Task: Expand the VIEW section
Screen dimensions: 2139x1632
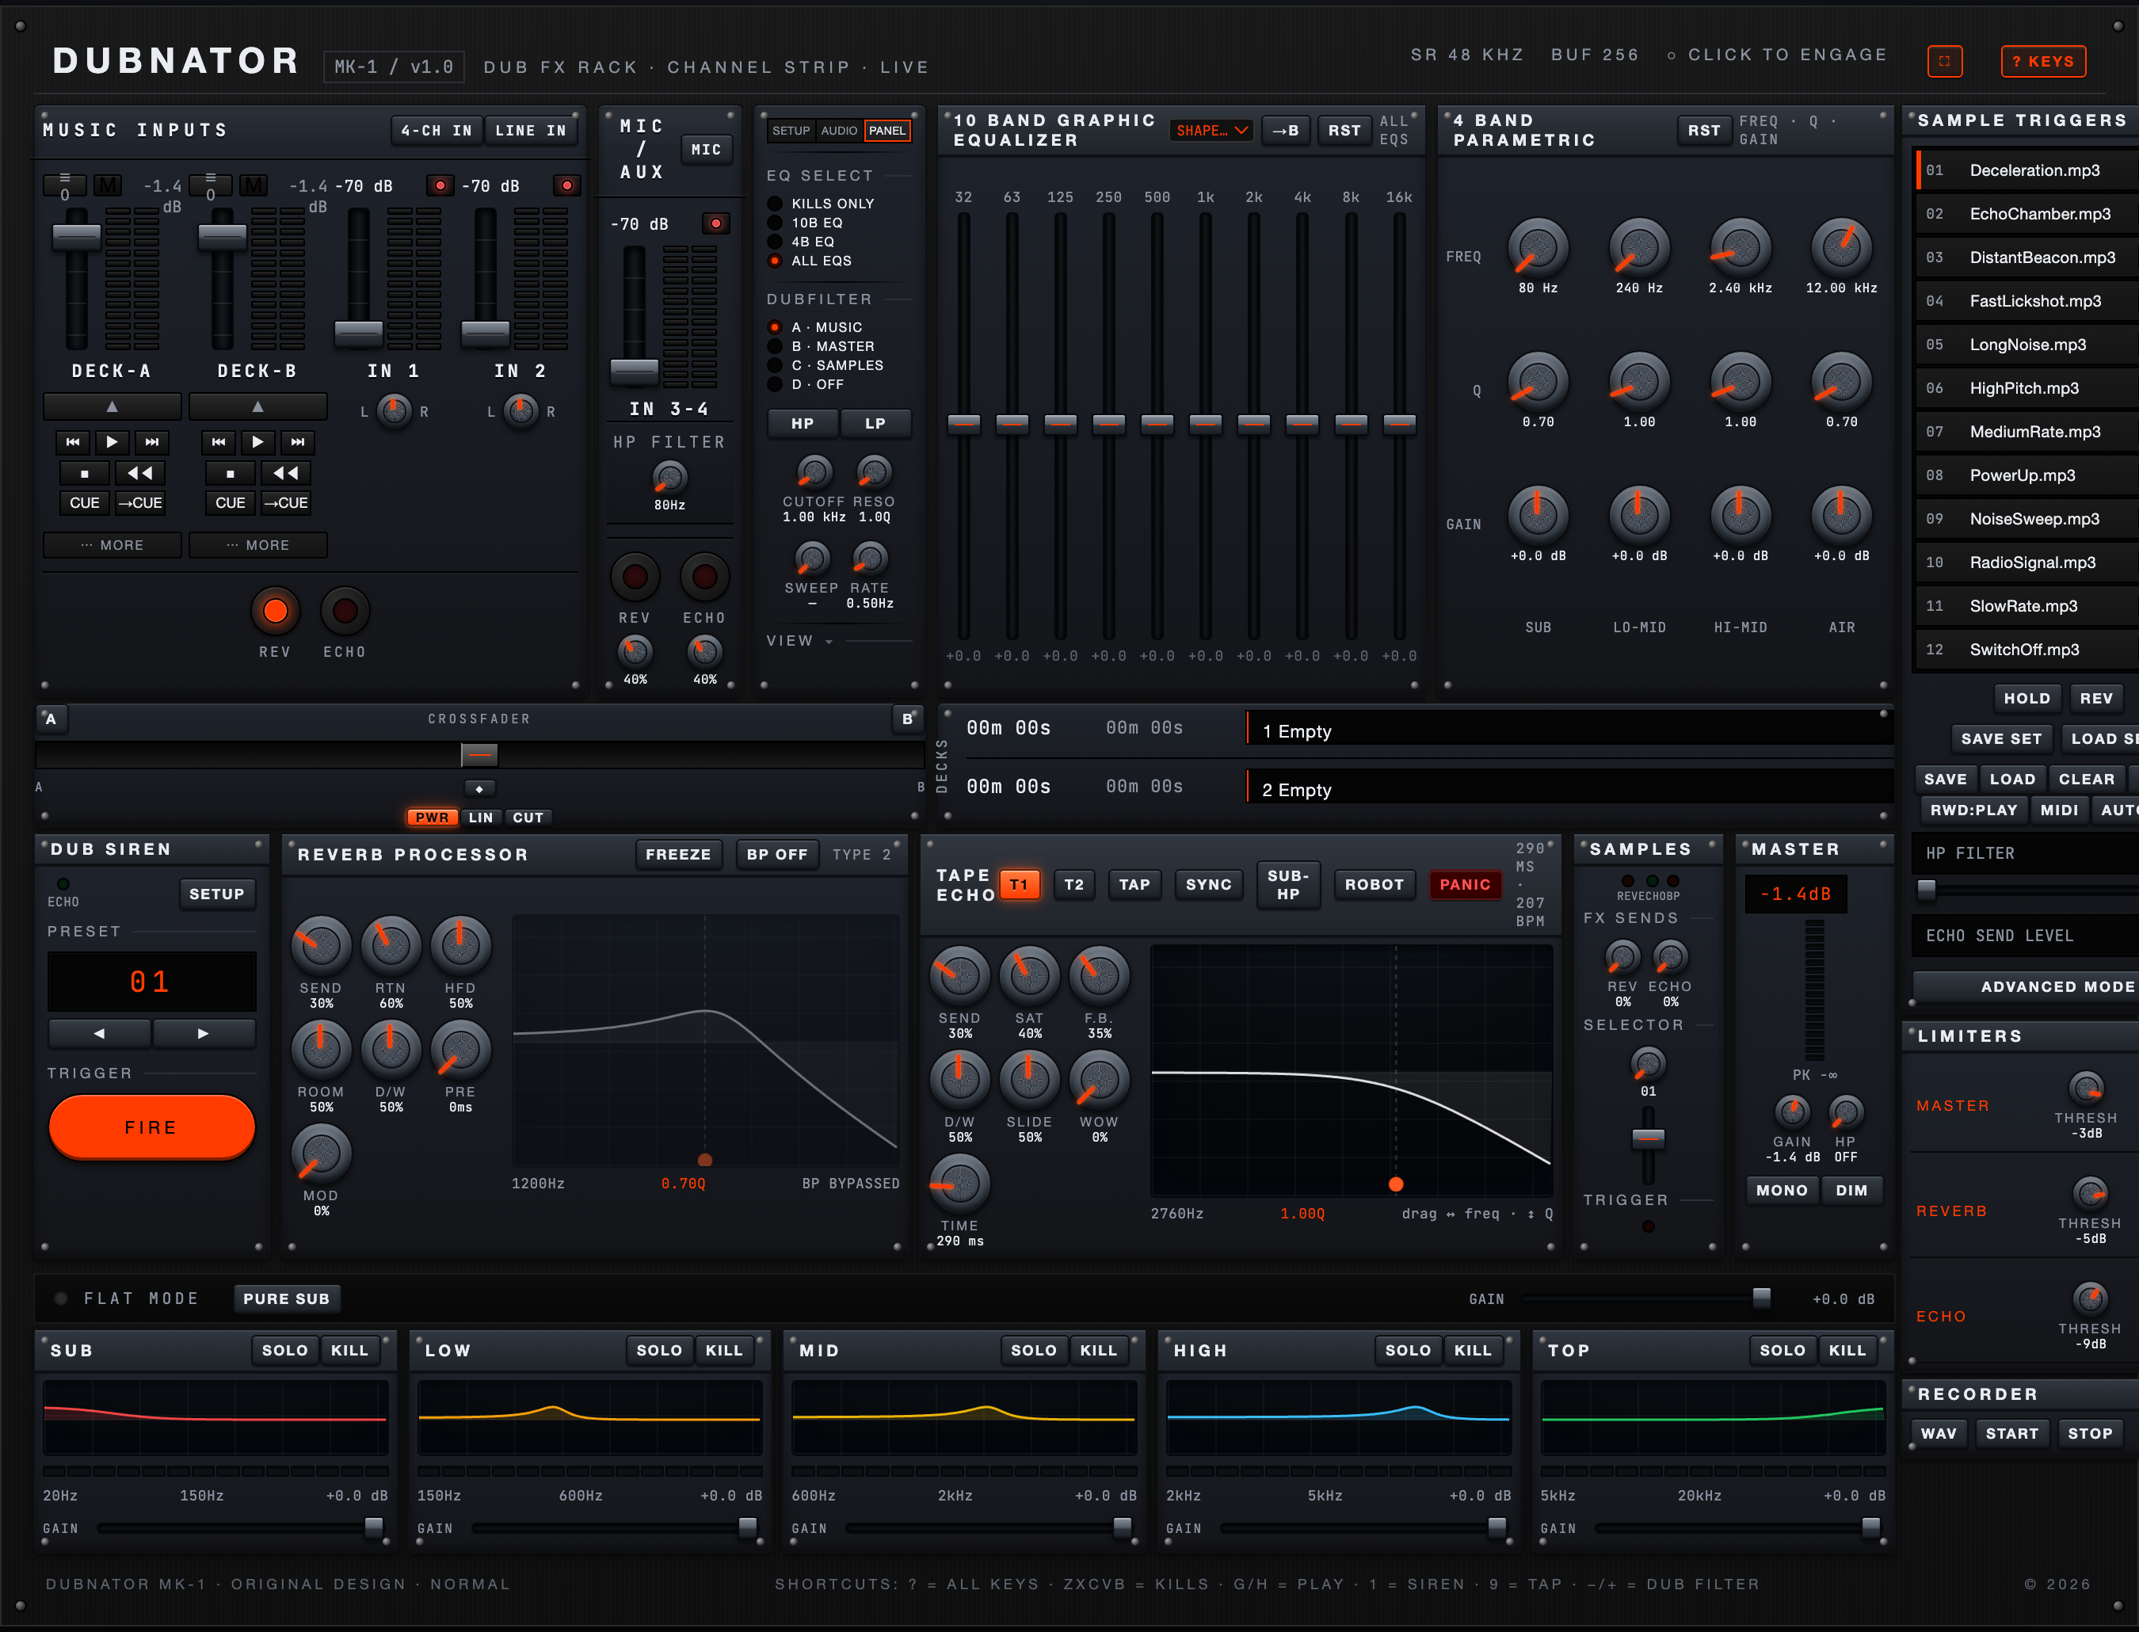Action: click(x=800, y=641)
